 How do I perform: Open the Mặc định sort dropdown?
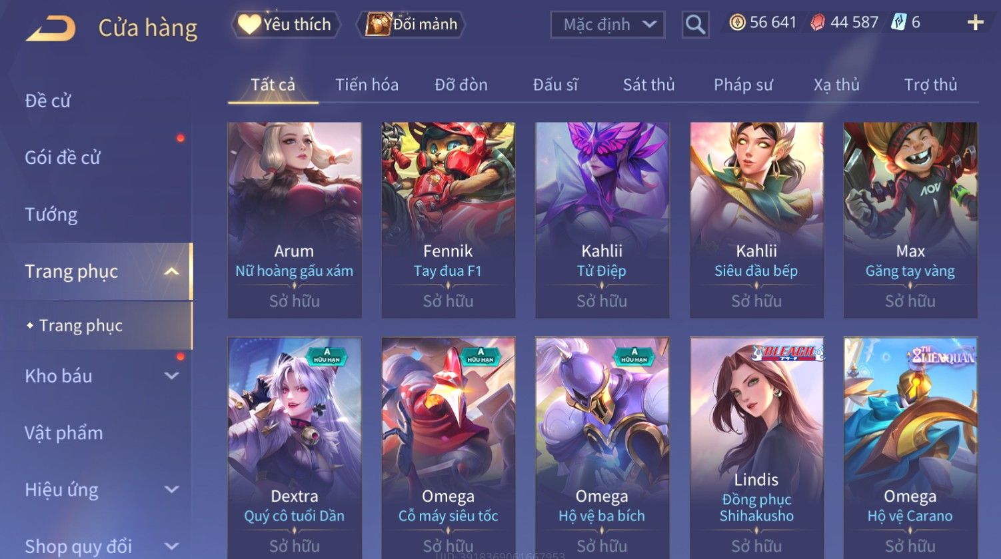tap(608, 25)
